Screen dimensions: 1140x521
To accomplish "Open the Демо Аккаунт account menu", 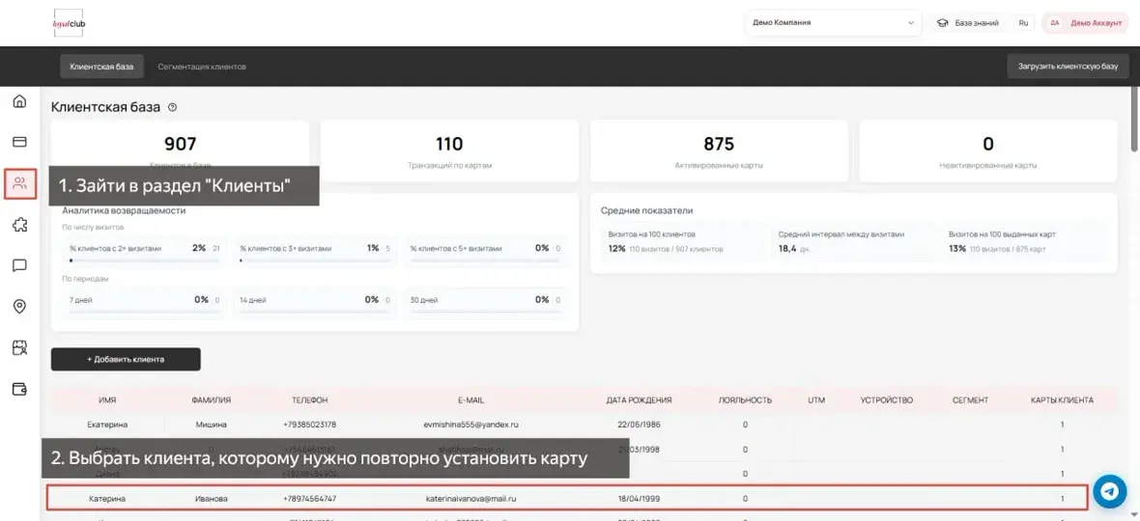I will point(1088,23).
